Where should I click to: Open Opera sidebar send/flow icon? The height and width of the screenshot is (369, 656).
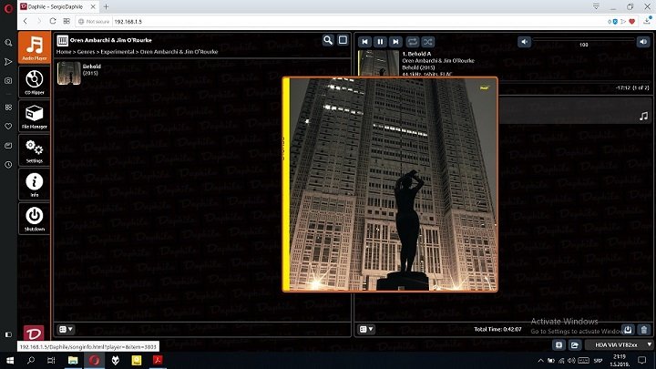tap(8, 62)
